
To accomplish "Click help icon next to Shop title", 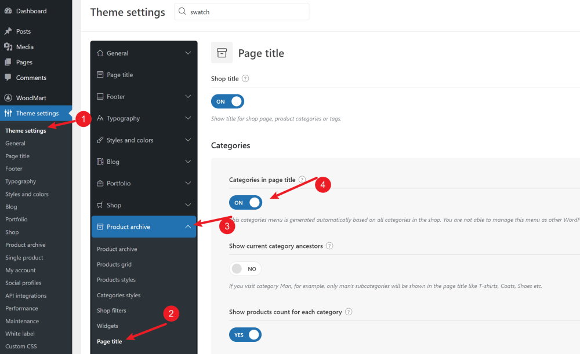I will [x=245, y=78].
